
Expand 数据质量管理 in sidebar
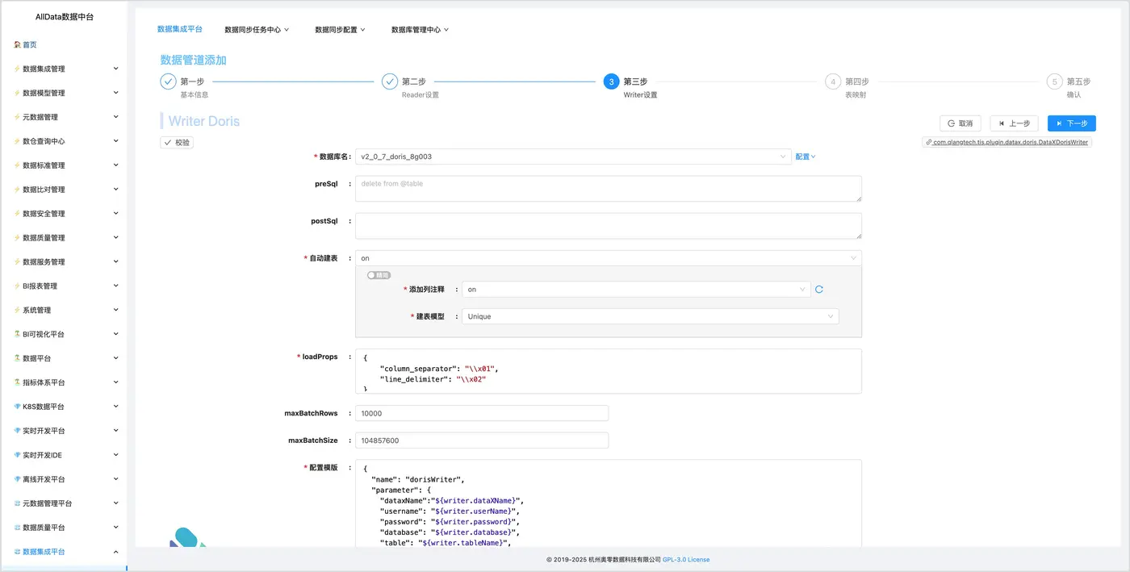coord(65,238)
